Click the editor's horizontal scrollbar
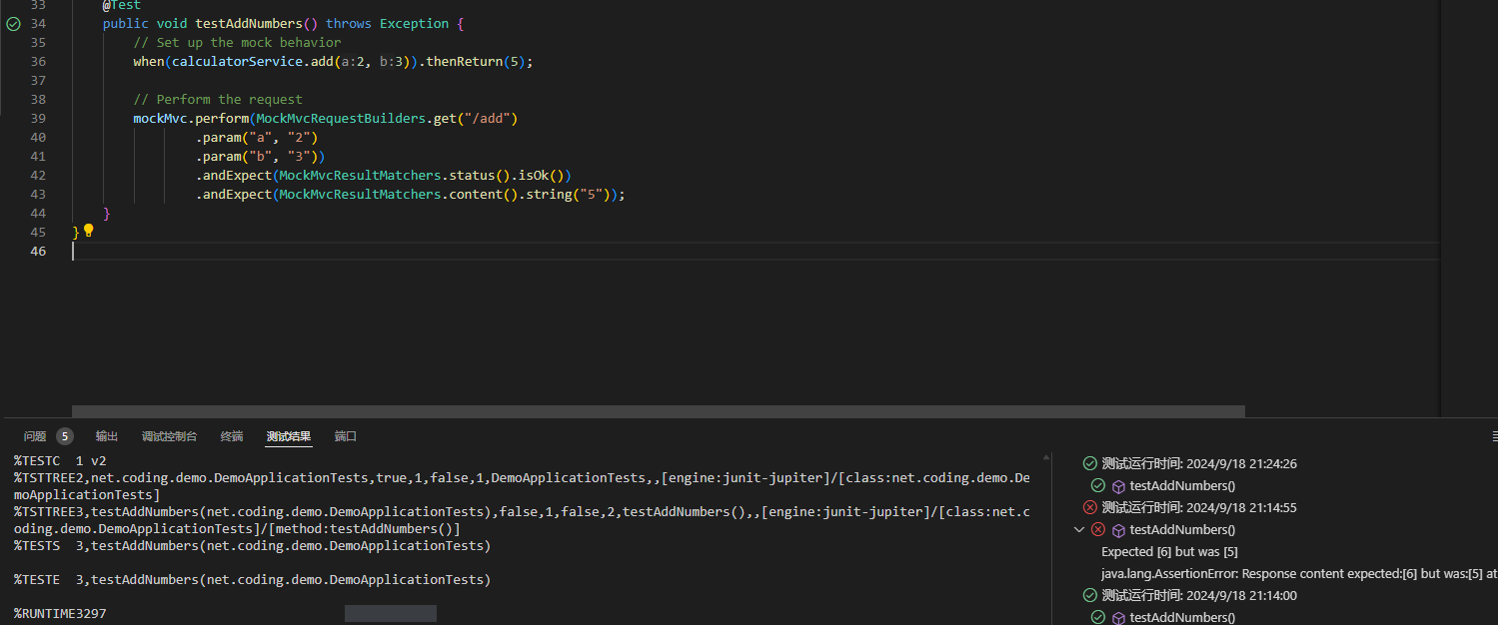 click(659, 410)
